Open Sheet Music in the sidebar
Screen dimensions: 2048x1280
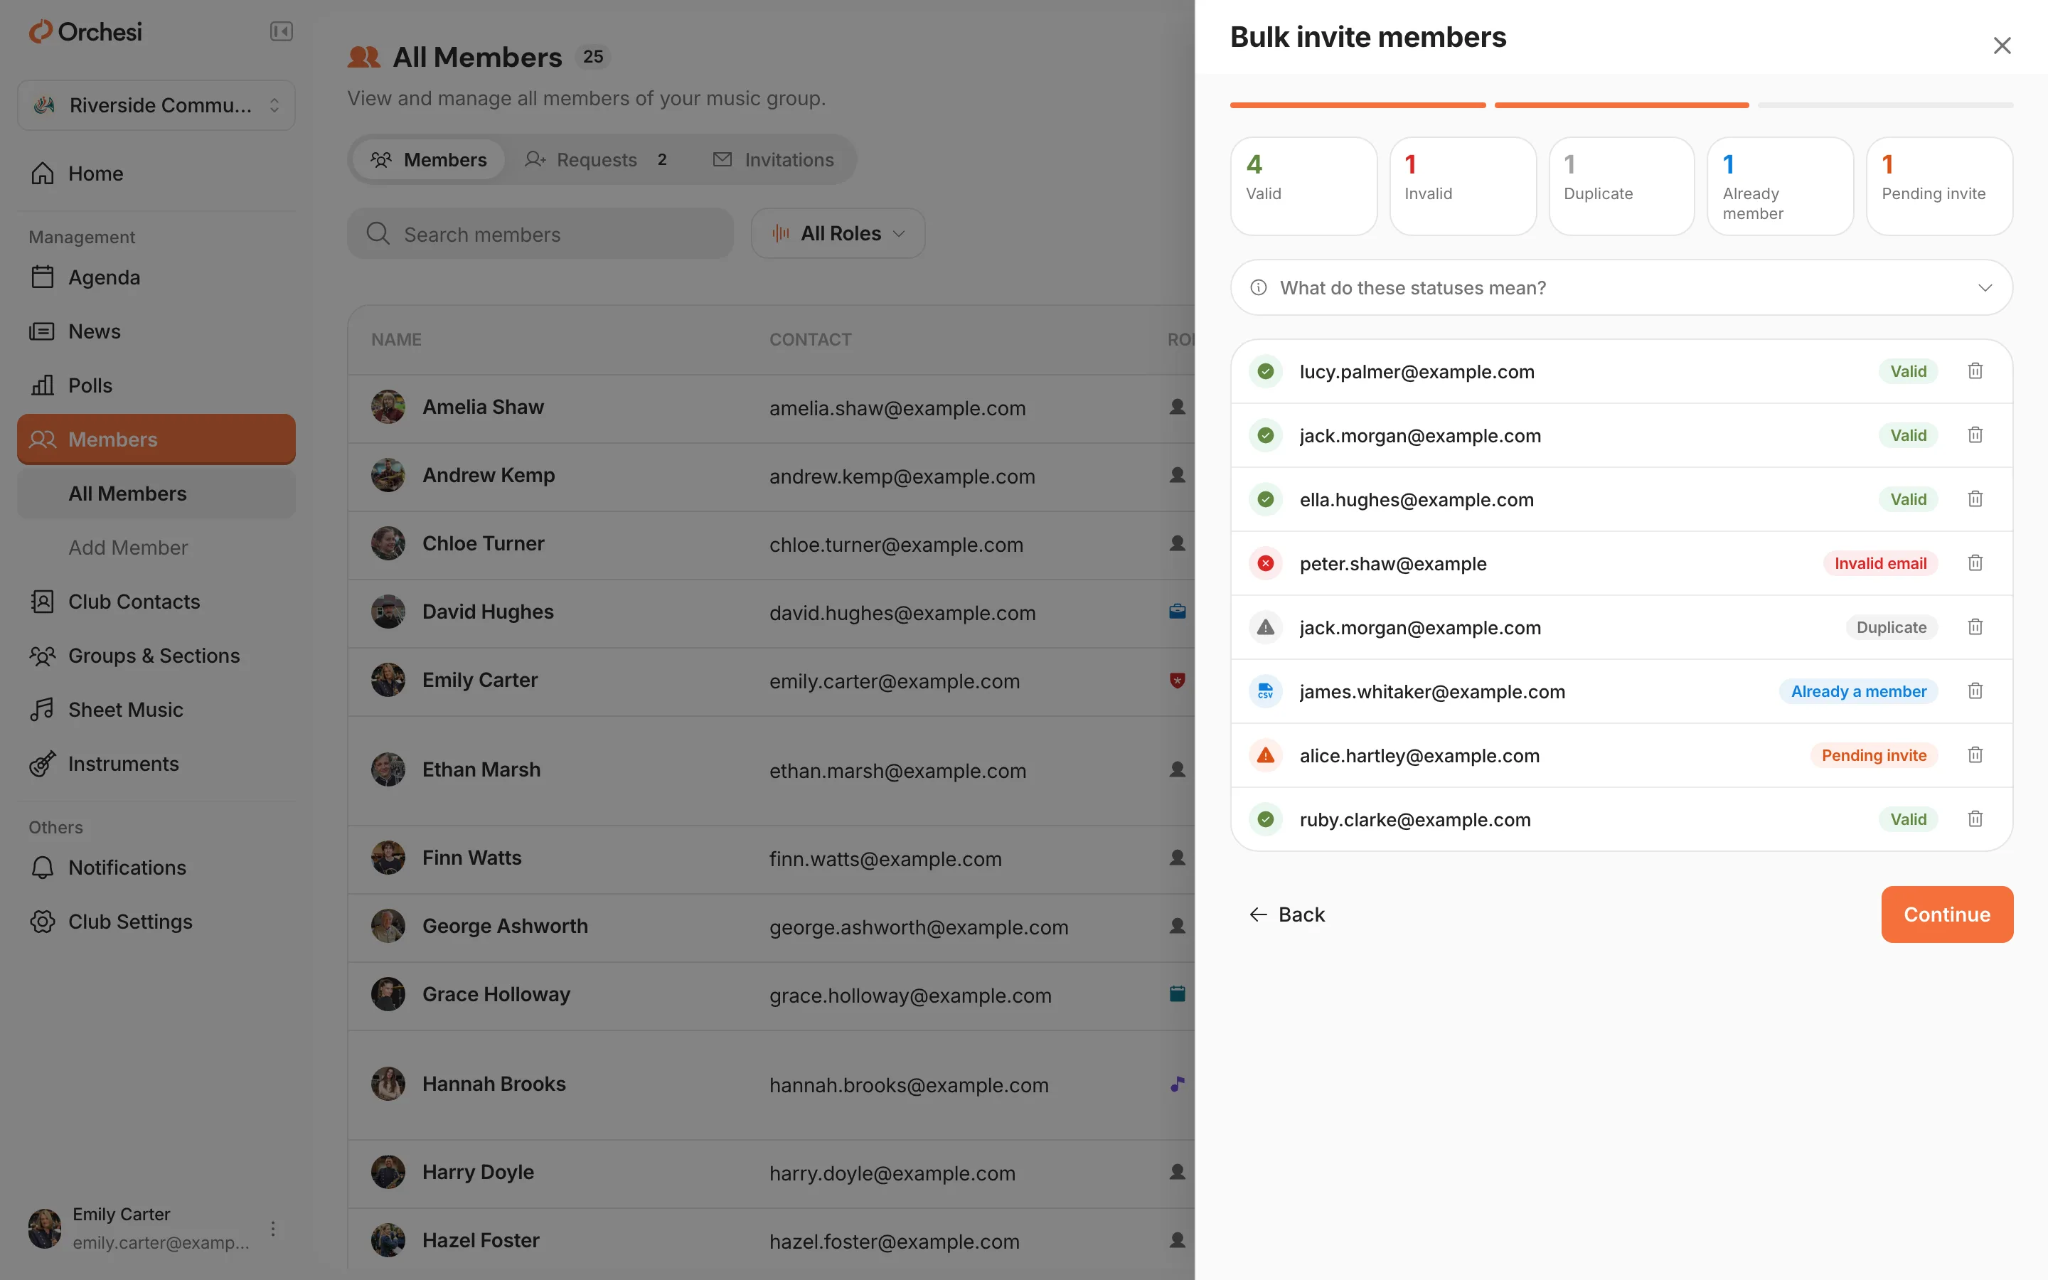156,710
